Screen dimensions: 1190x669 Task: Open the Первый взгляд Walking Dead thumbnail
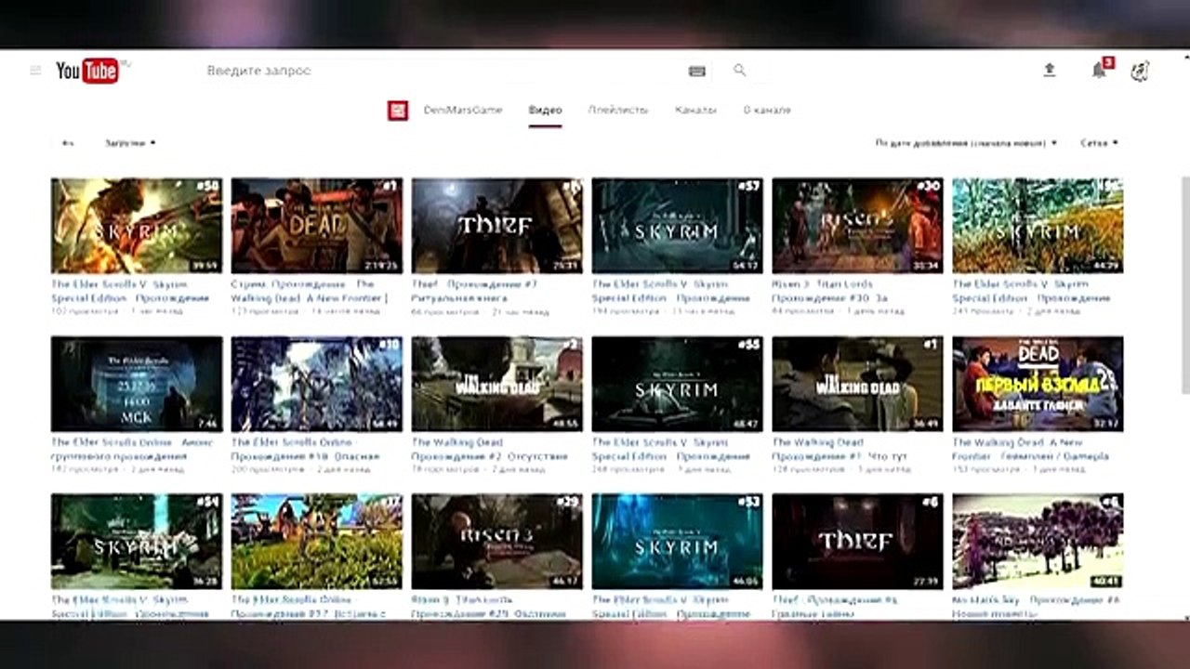point(1038,384)
